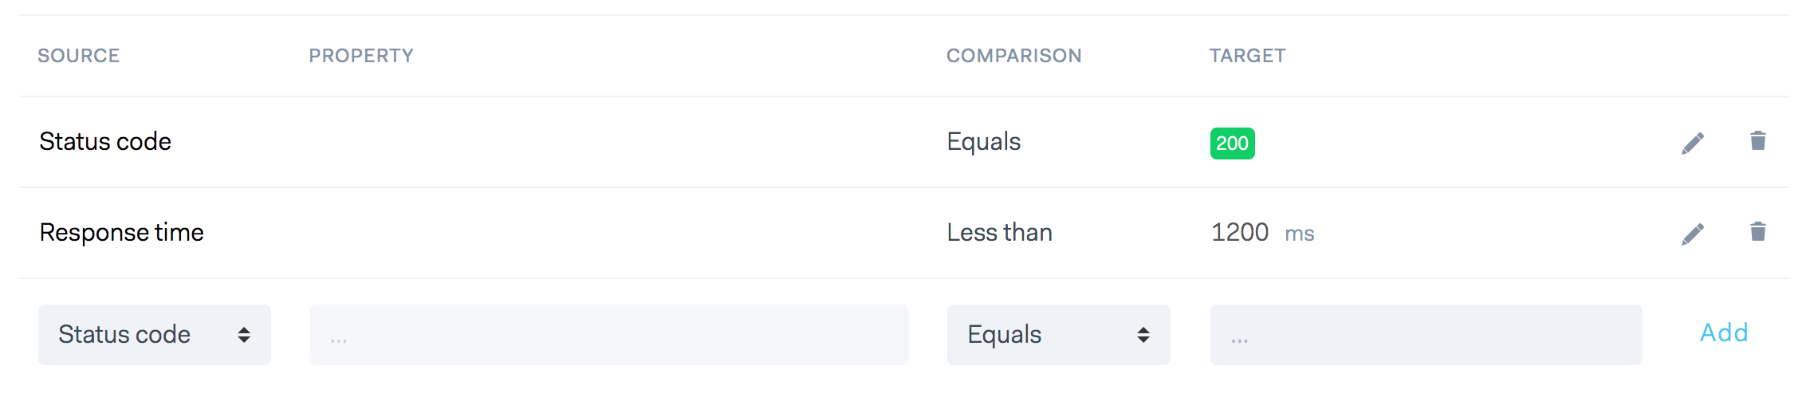Click the ms unit label
1818x405 pixels.
[x=1299, y=234]
